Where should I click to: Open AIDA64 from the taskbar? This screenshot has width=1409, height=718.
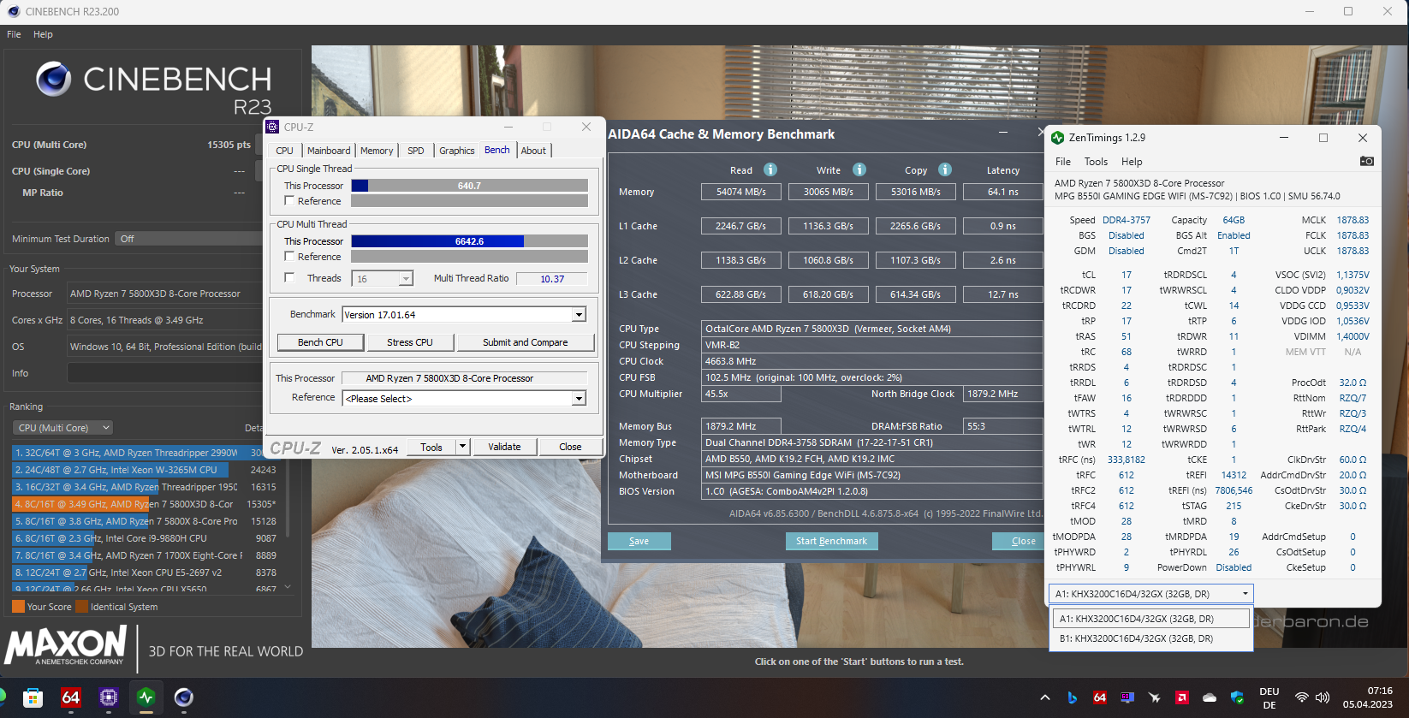pos(71,697)
